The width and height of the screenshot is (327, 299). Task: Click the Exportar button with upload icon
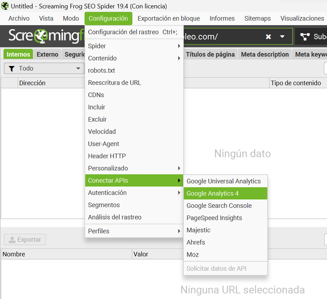pos(25,240)
